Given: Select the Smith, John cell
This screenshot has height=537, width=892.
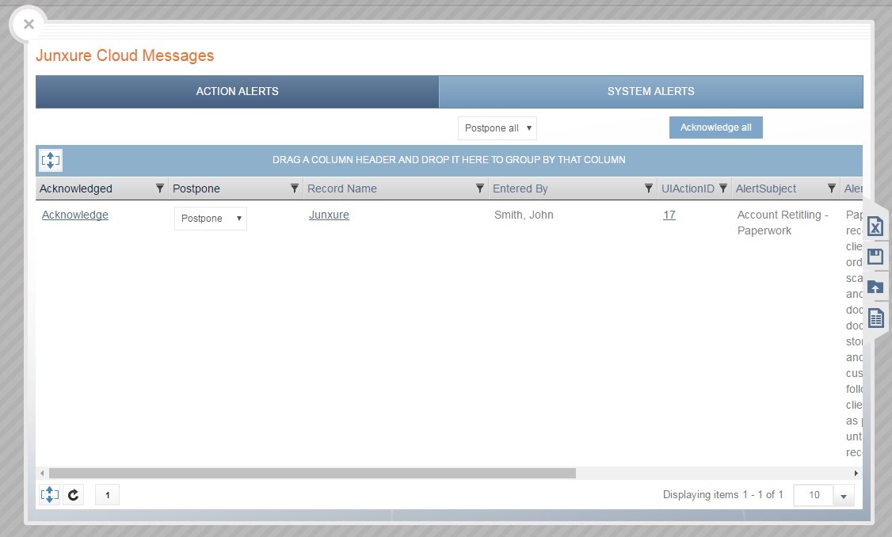Looking at the screenshot, I should pyautogui.click(x=524, y=215).
